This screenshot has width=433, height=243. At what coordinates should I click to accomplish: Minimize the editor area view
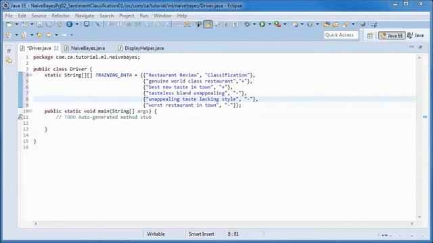(411, 47)
